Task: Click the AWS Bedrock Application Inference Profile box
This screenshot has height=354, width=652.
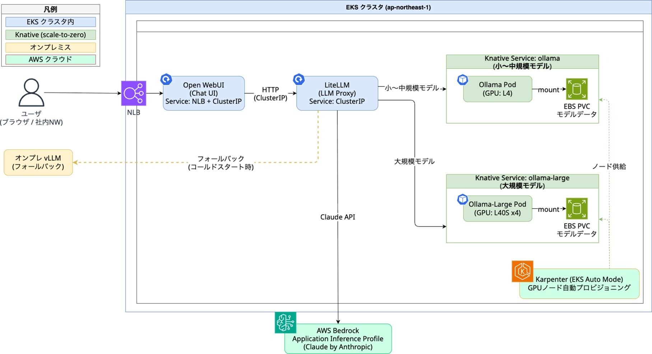Action: (x=338, y=339)
